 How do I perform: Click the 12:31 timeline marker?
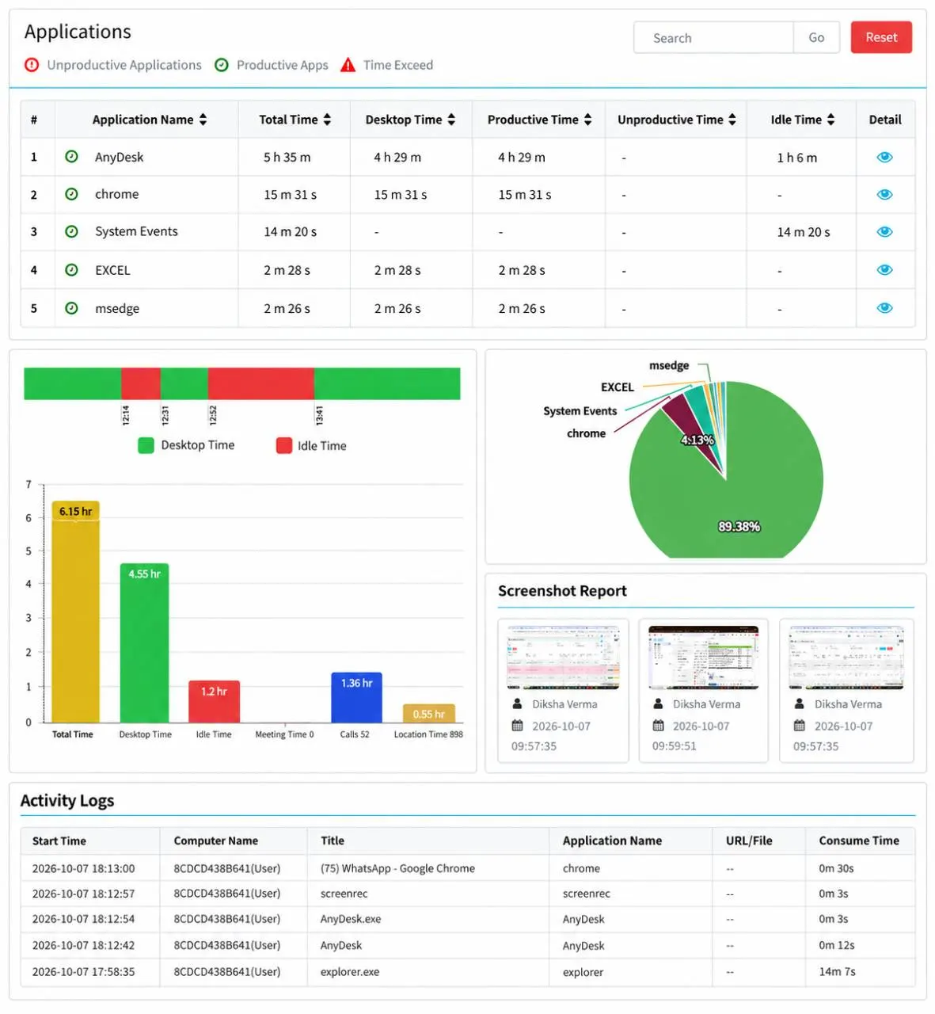(165, 414)
